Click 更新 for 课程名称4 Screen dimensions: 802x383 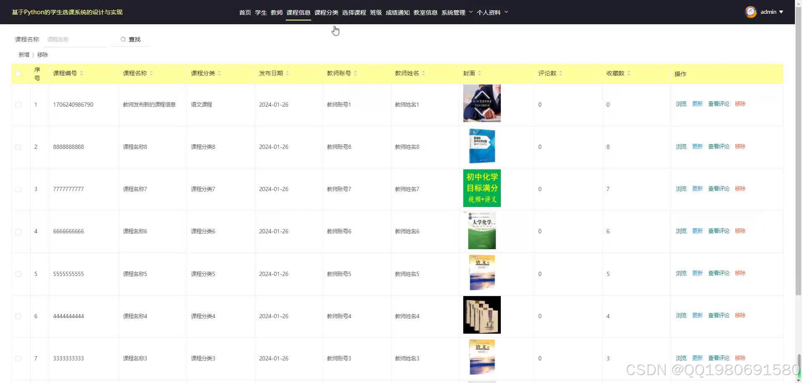698,315
